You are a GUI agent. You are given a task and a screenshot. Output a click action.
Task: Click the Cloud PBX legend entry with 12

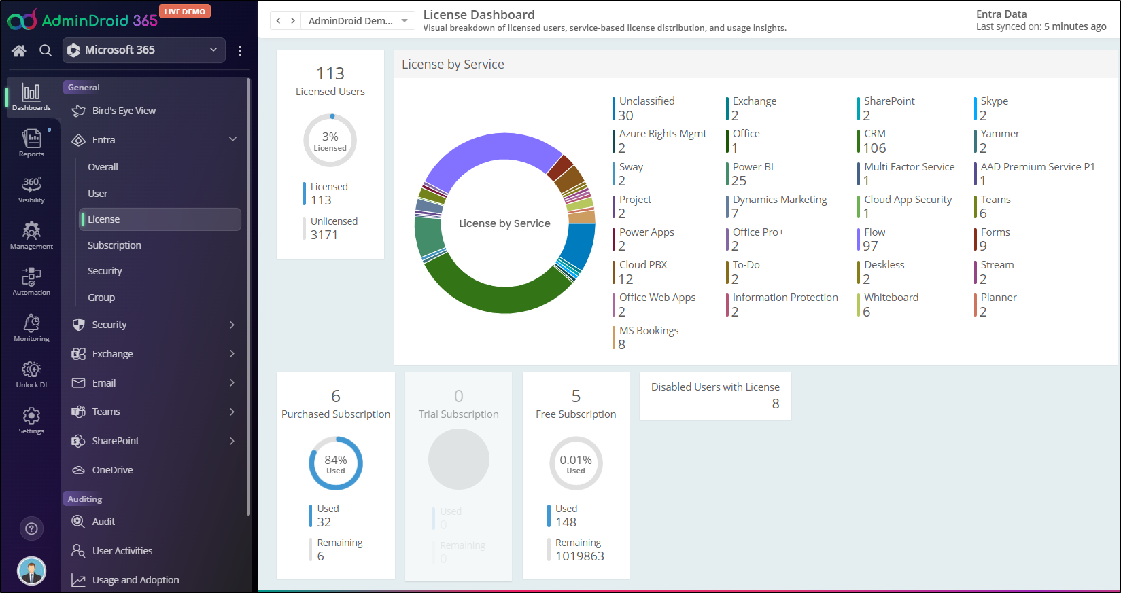pos(640,272)
